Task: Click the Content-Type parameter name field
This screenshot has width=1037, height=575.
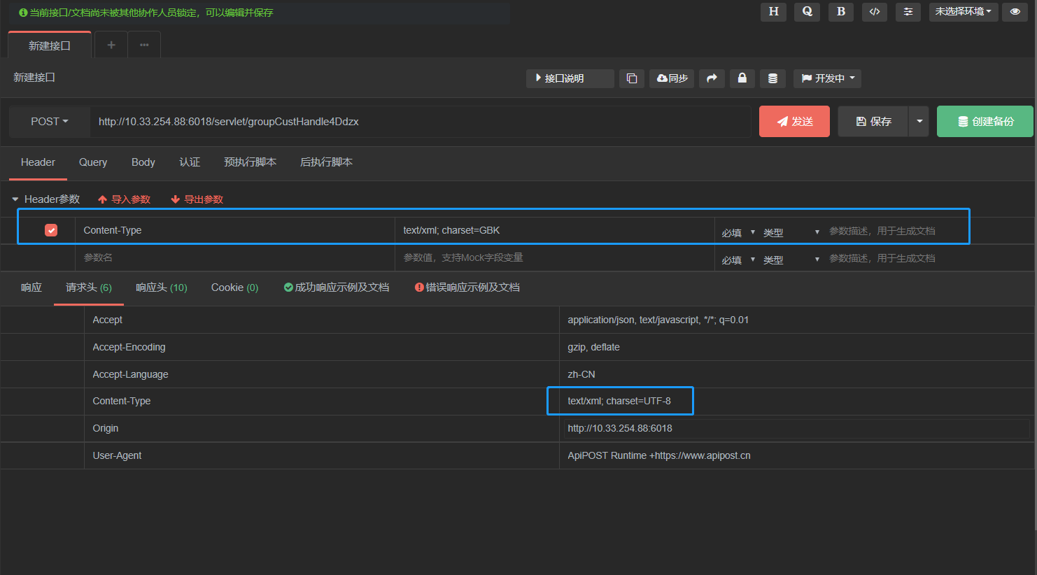Action: (234, 230)
